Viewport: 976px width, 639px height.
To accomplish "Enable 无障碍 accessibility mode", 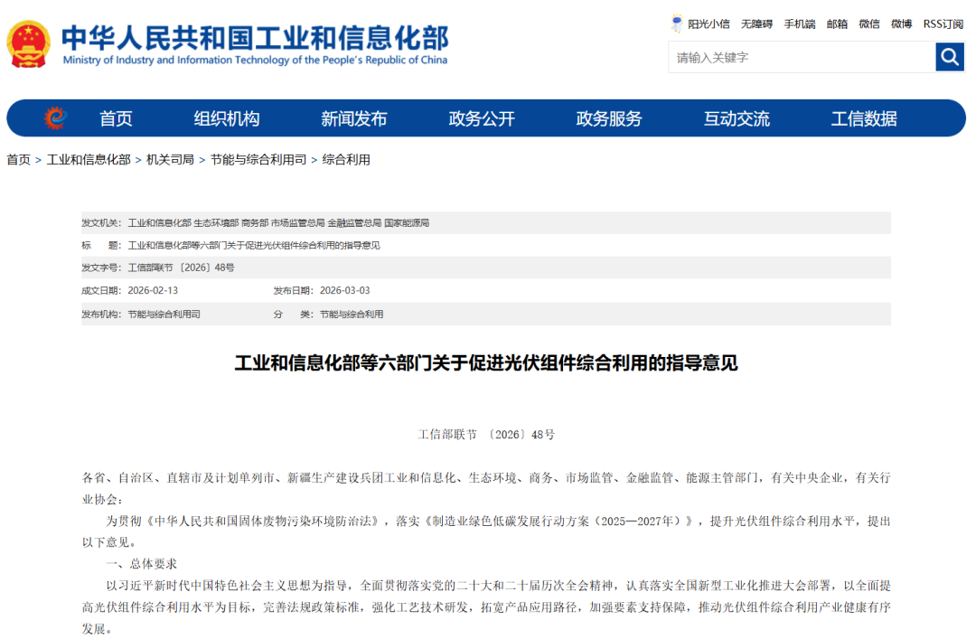I will (756, 24).
